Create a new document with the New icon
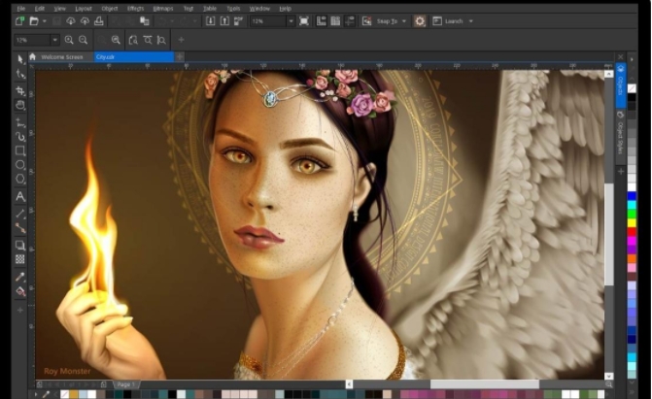652x399 pixels. [x=19, y=20]
